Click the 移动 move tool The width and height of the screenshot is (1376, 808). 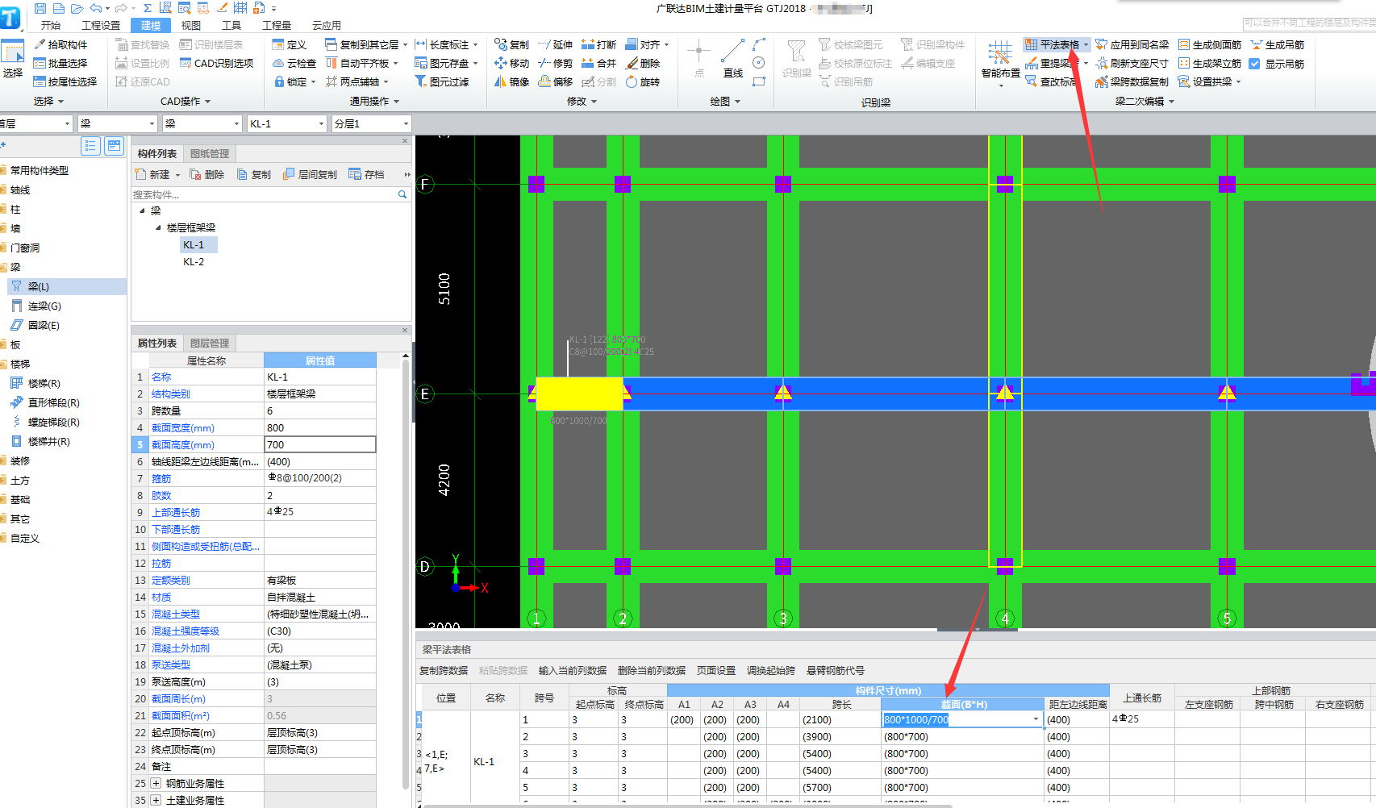512,63
